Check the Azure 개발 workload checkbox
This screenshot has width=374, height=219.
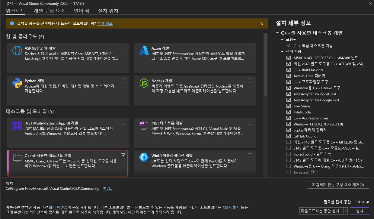pos(250,48)
